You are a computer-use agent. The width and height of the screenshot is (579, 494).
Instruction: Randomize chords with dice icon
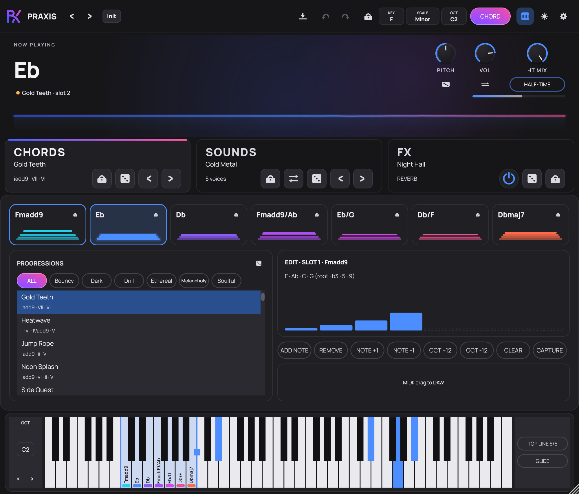125,179
